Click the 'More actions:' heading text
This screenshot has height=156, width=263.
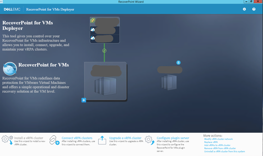pos(213,136)
